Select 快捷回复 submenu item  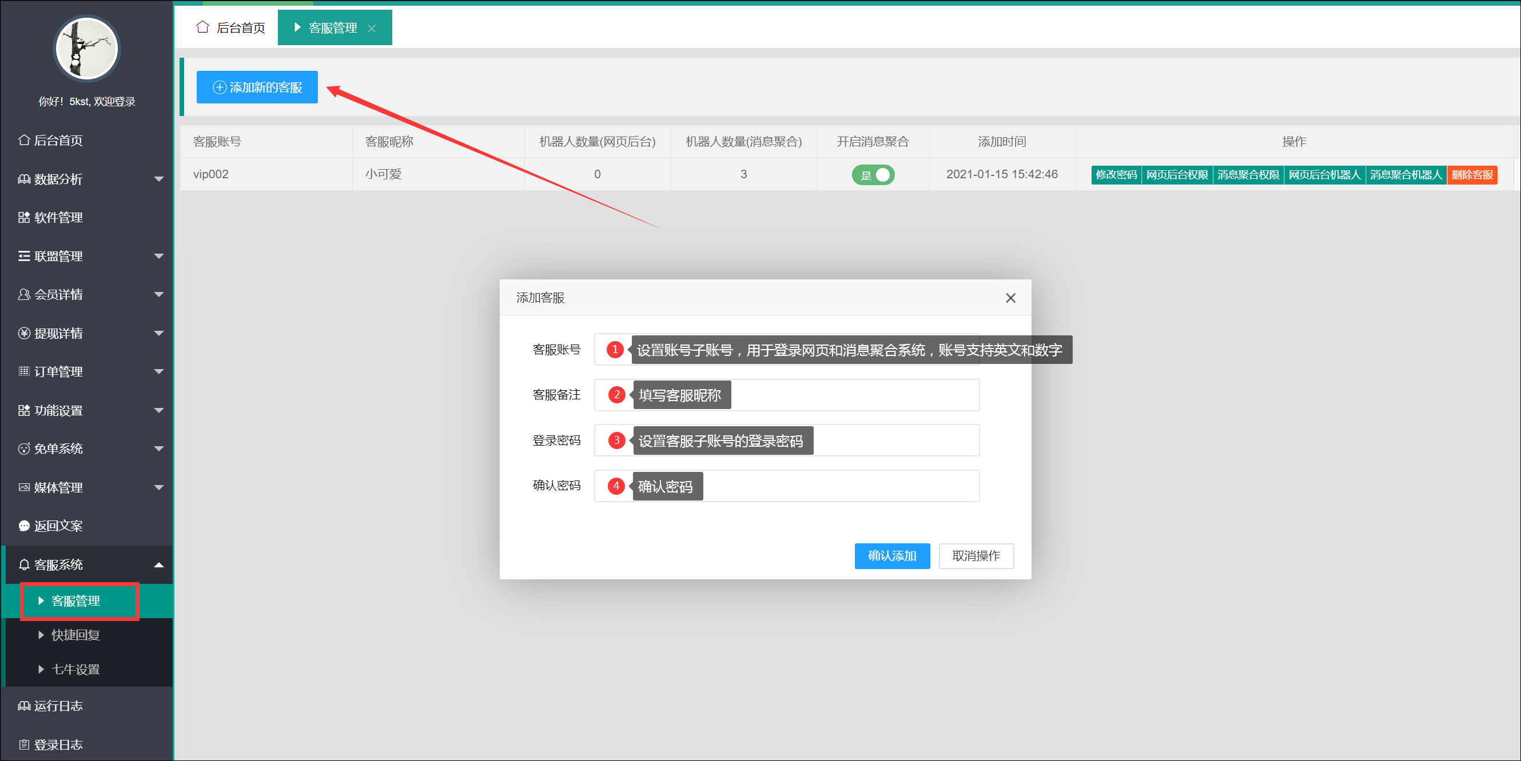75,635
